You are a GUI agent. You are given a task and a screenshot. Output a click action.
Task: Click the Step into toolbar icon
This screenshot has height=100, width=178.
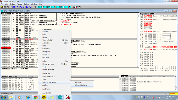click(x=18, y=7)
